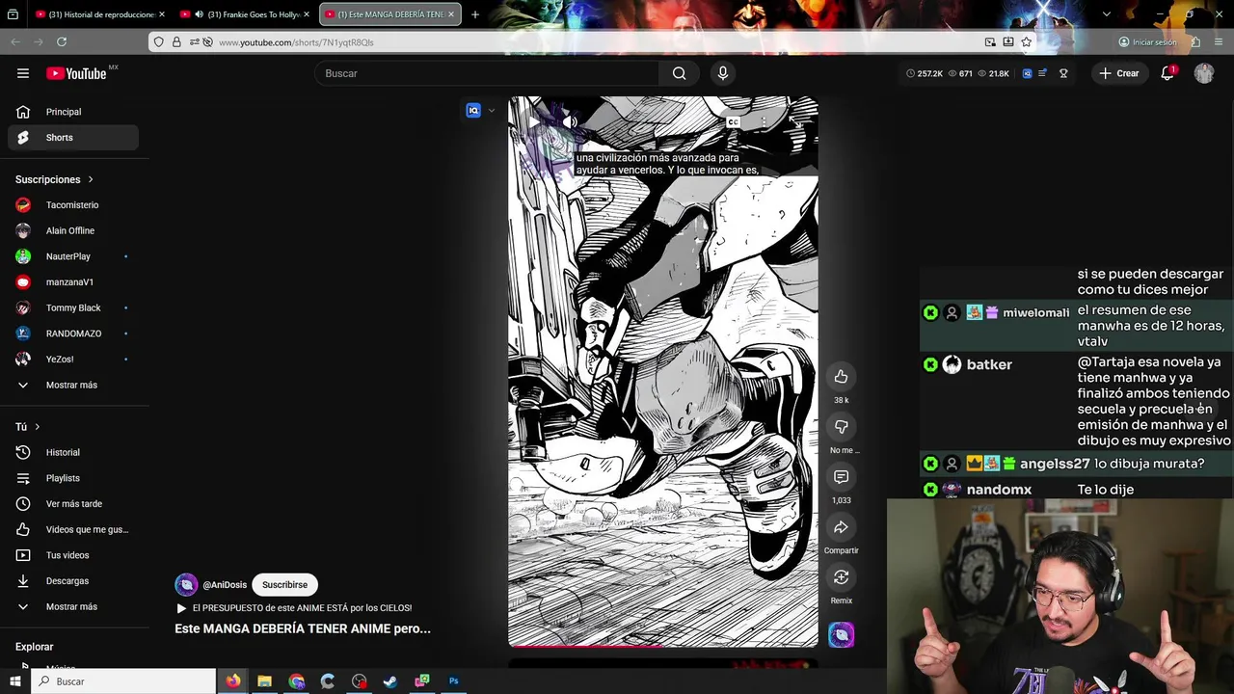The width and height of the screenshot is (1234, 694).
Task: Open Descargas in the sidebar
Action: (73, 581)
